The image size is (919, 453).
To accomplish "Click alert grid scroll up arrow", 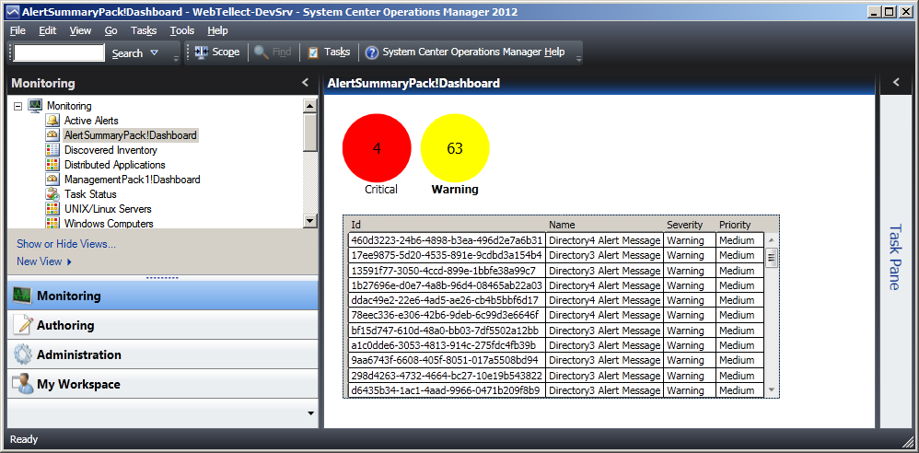I will 772,239.
